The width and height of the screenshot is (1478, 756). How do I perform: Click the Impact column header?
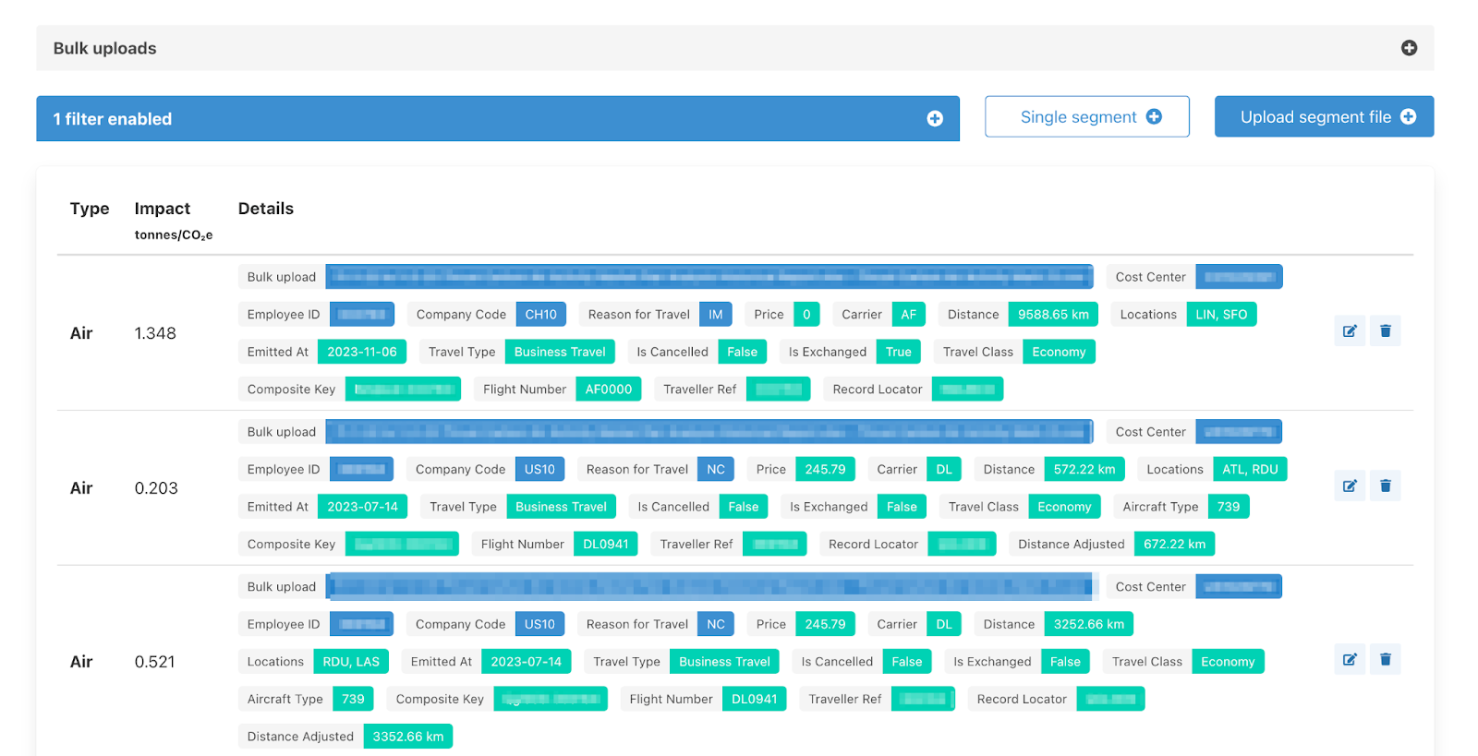click(x=163, y=209)
